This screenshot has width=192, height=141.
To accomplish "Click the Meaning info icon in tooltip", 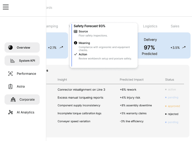I will [x=75, y=43].
